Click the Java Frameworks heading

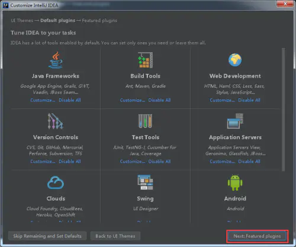[56, 76]
